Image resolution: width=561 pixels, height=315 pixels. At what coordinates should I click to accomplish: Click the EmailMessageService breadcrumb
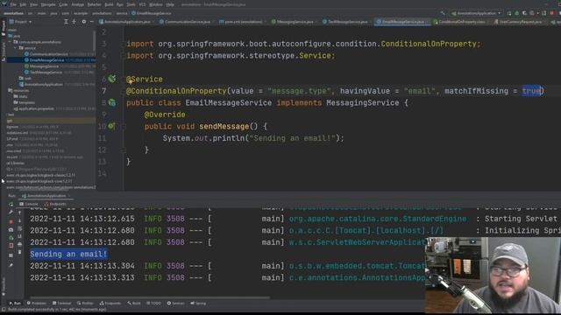point(152,13)
